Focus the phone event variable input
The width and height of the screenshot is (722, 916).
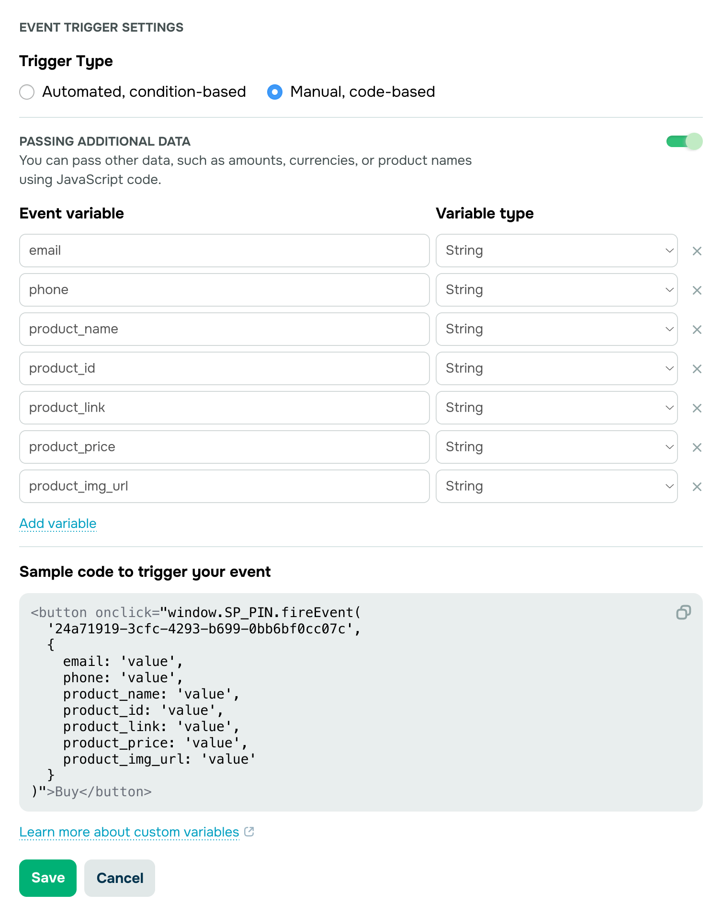[224, 290]
